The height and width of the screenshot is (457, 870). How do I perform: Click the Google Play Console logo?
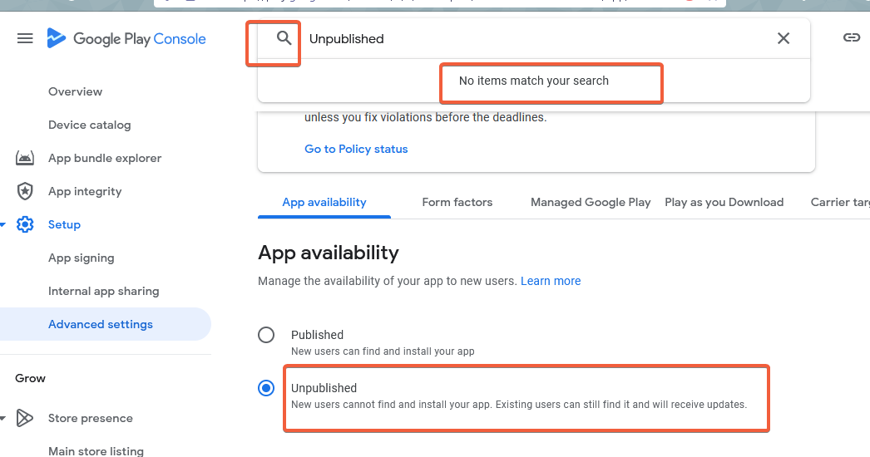tap(126, 38)
